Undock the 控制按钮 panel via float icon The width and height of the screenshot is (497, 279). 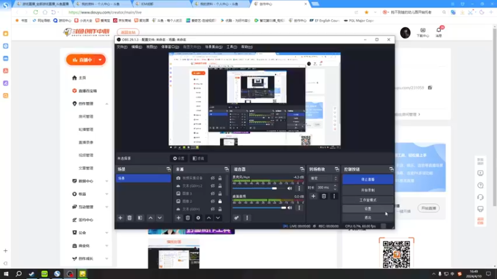click(x=391, y=169)
